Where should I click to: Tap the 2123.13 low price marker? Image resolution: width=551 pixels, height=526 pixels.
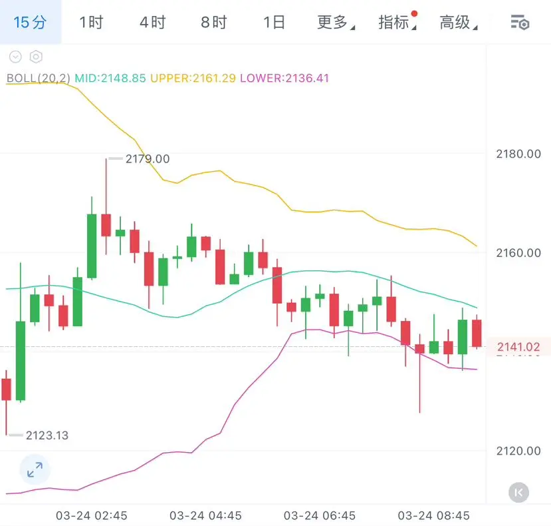(x=47, y=435)
